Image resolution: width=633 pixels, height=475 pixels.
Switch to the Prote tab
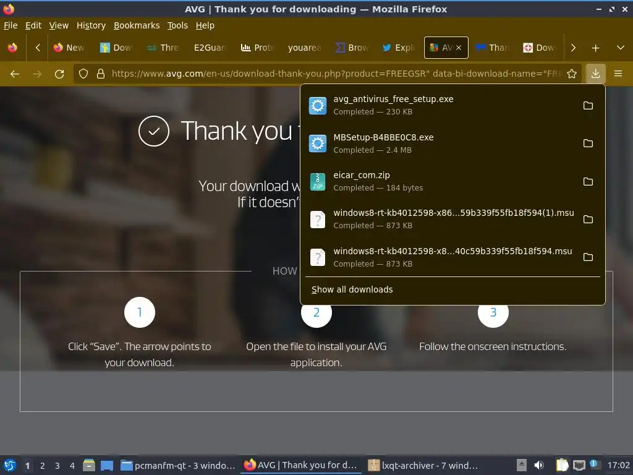[x=257, y=48]
